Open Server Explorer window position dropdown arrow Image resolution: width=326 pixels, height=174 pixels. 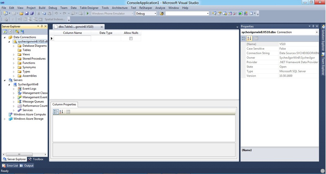click(x=38, y=26)
